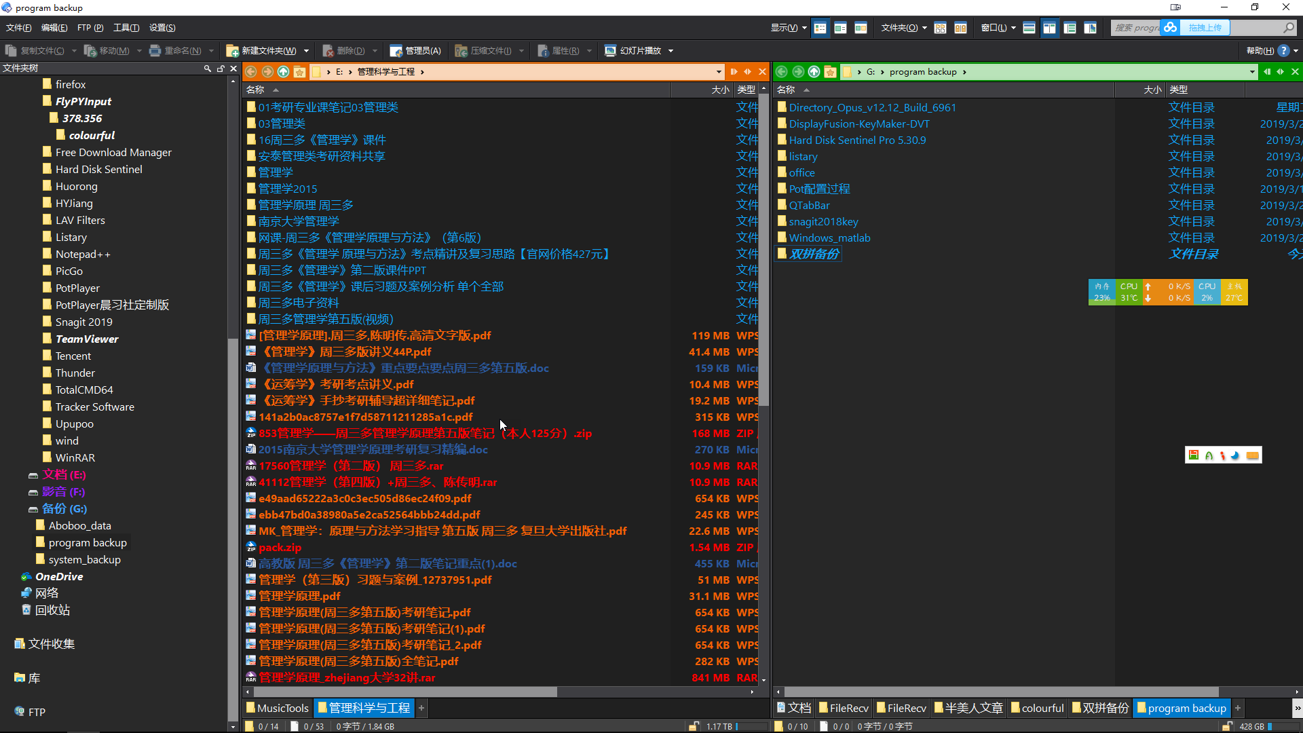
Task: Click the 管理员(A) button
Action: (x=415, y=51)
